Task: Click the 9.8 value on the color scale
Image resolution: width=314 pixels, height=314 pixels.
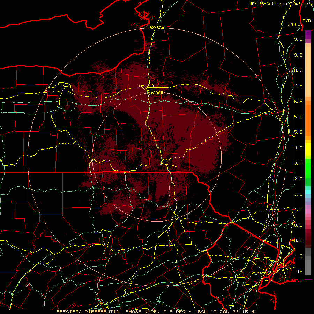Action: 298,39
